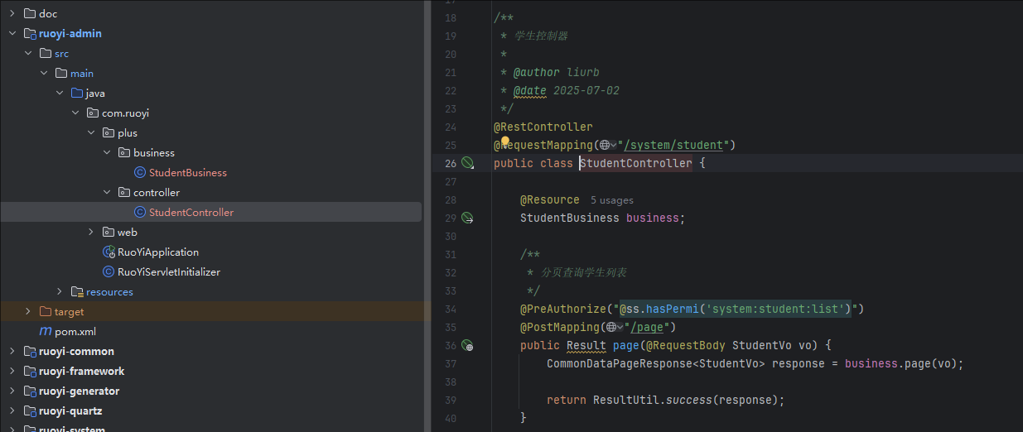Expand the ruoyi-common module
The height and width of the screenshot is (432, 1023).
pyautogui.click(x=12, y=351)
